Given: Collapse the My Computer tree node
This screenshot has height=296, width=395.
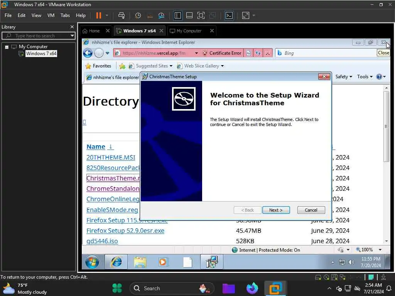Looking at the screenshot, I should click(7, 47).
